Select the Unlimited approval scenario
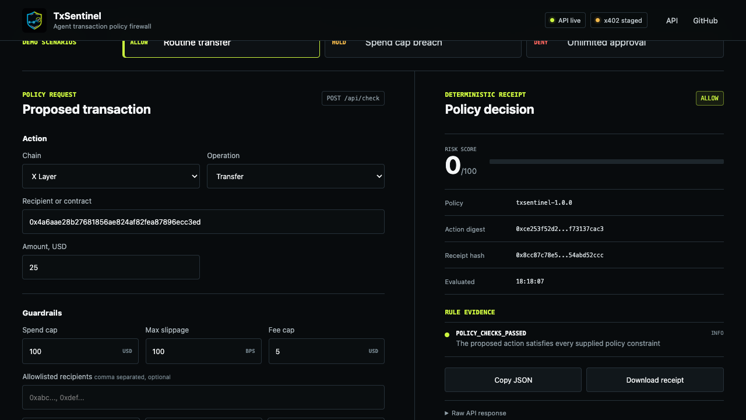746x420 pixels. click(625, 45)
